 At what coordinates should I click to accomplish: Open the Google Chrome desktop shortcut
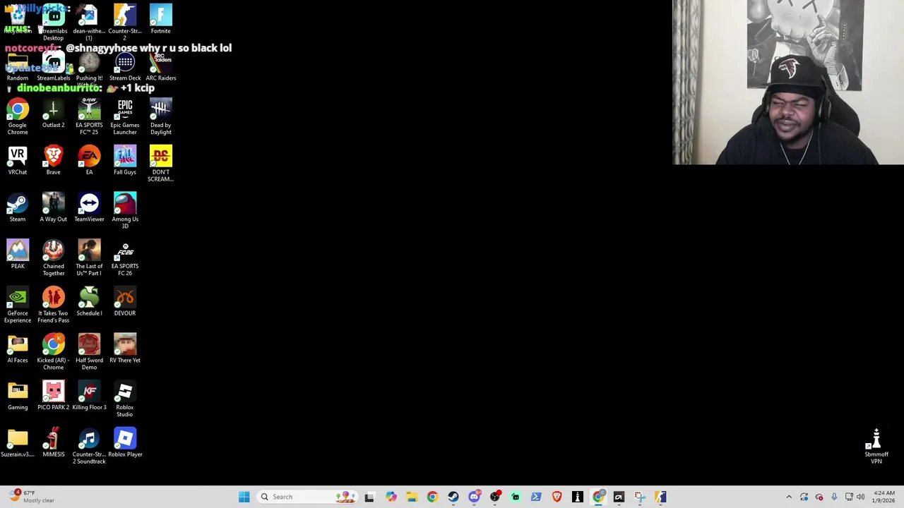[18, 116]
